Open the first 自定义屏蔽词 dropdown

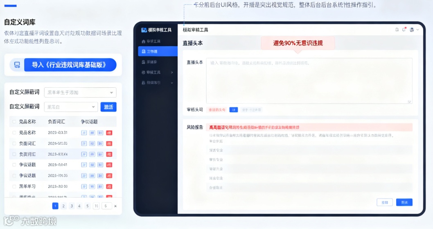coord(80,92)
